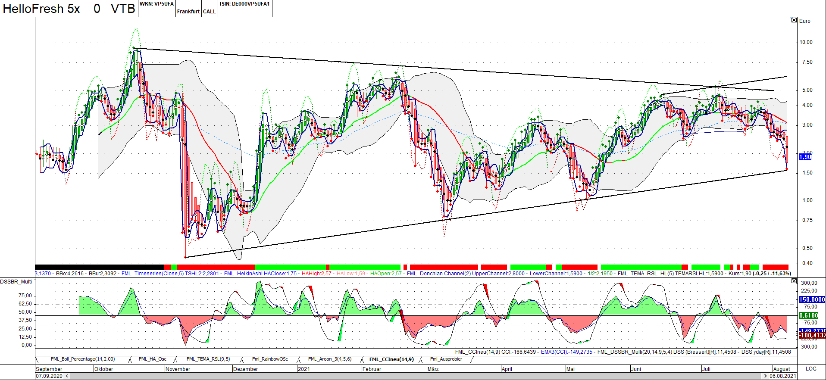Image resolution: width=826 pixels, height=380 pixels.
Task: Click the scrollbar left arrow beside 07.09.2020
Action: point(67,376)
